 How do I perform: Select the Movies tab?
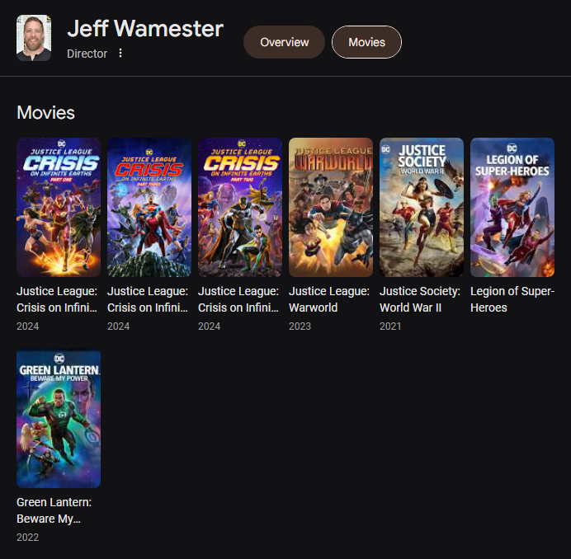(x=366, y=42)
